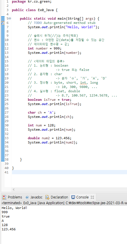
Task: Click the comment "-> 10, 300, 9800, ..."
Action: pos(76,87)
